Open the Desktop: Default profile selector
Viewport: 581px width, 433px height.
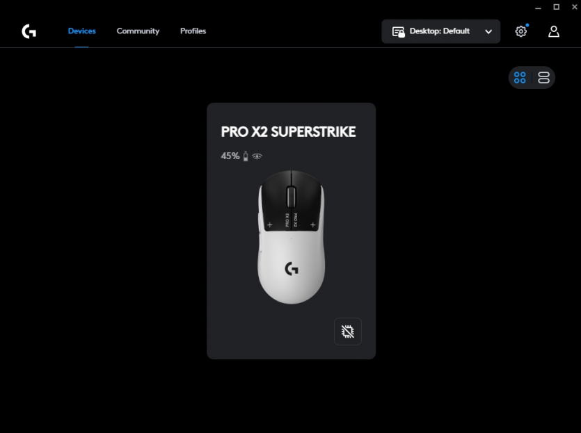pyautogui.click(x=440, y=31)
